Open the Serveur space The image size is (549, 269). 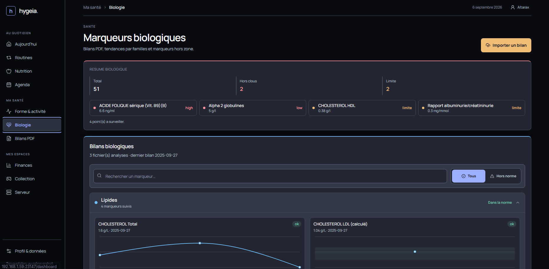32,192
